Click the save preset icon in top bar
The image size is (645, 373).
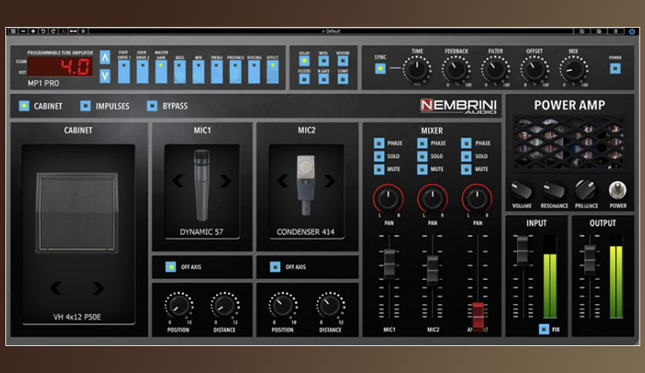pyautogui.click(x=582, y=32)
